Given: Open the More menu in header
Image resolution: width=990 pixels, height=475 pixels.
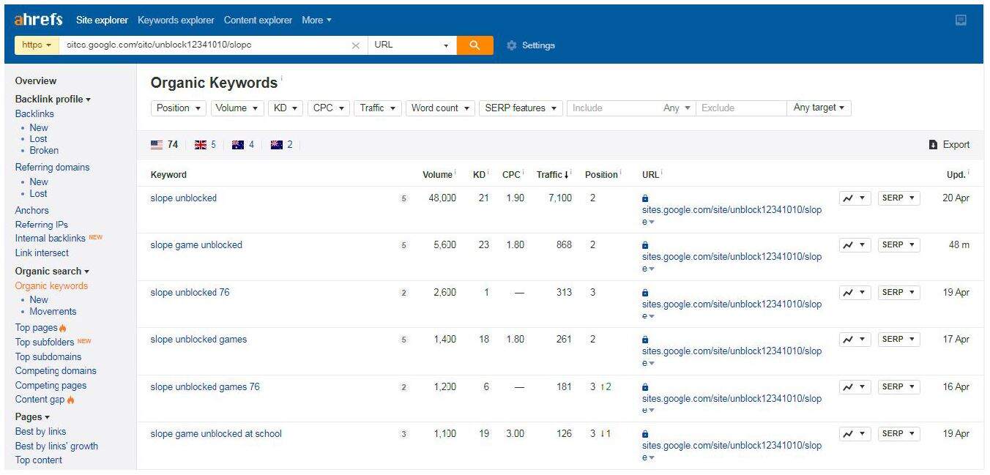Looking at the screenshot, I should pos(316,20).
